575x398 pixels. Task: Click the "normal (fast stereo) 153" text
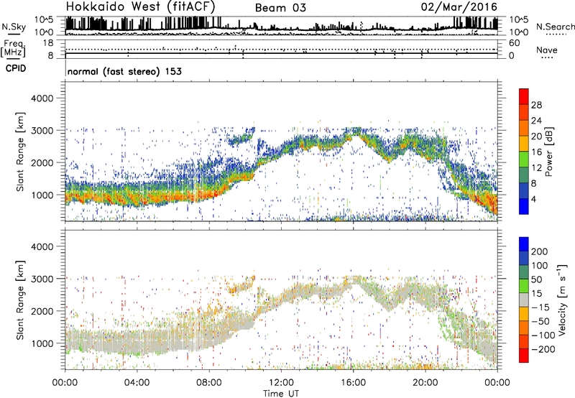pos(124,71)
